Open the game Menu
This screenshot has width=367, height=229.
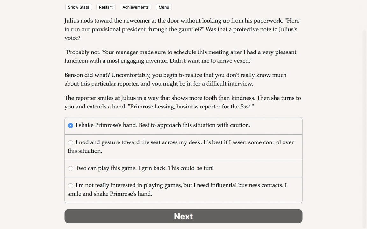pyautogui.click(x=163, y=7)
